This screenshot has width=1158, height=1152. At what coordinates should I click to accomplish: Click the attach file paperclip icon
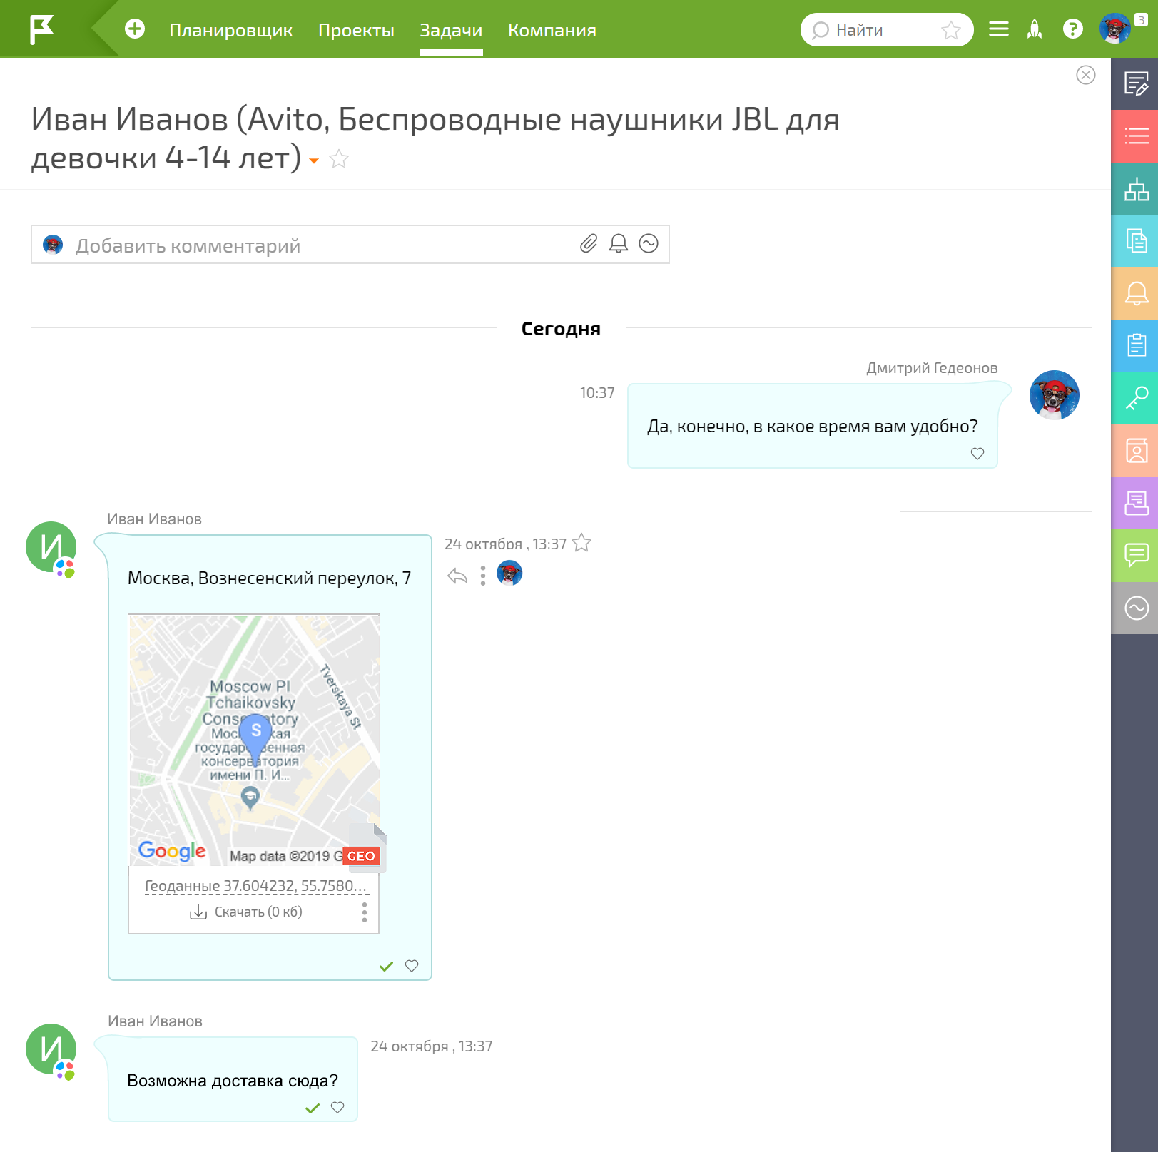(588, 244)
